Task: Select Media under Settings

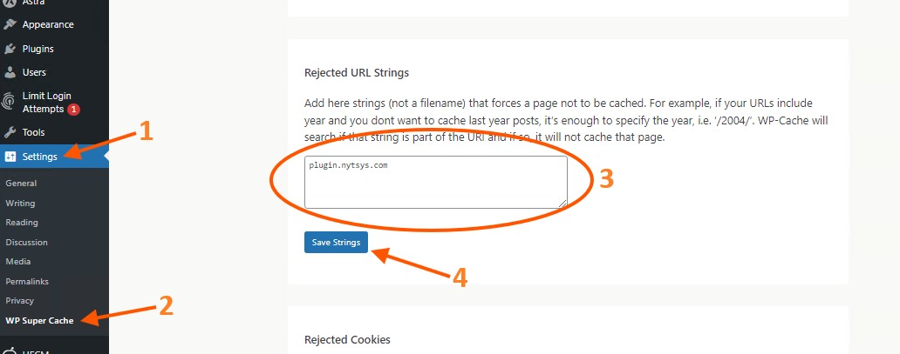Action: [17, 261]
